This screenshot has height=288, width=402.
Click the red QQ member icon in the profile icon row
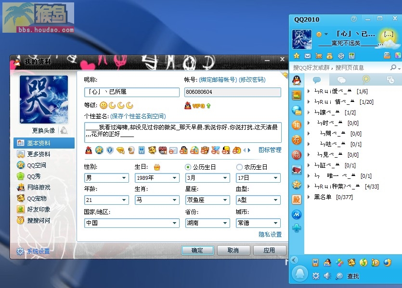click(89, 150)
